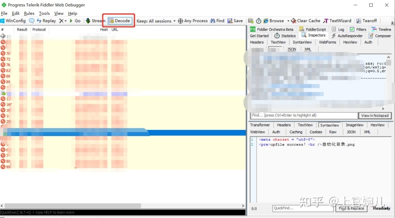
Task: Click the timer clock icon
Action: 258,20
